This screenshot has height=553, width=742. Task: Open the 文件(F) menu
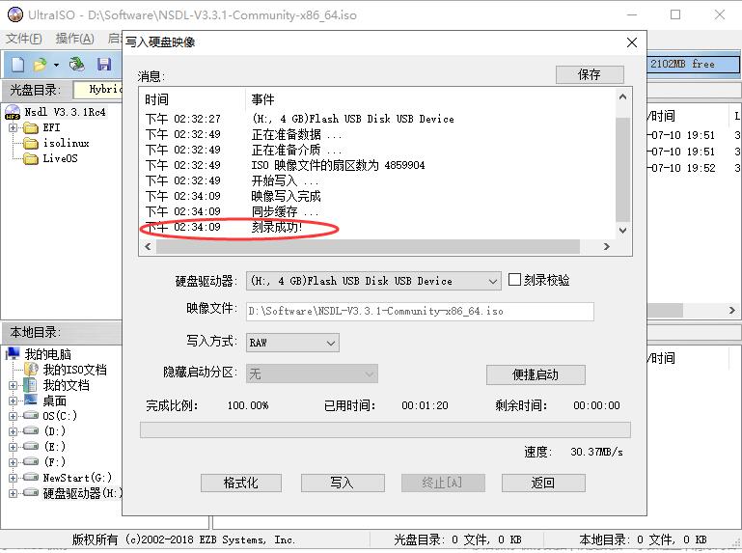click(24, 39)
